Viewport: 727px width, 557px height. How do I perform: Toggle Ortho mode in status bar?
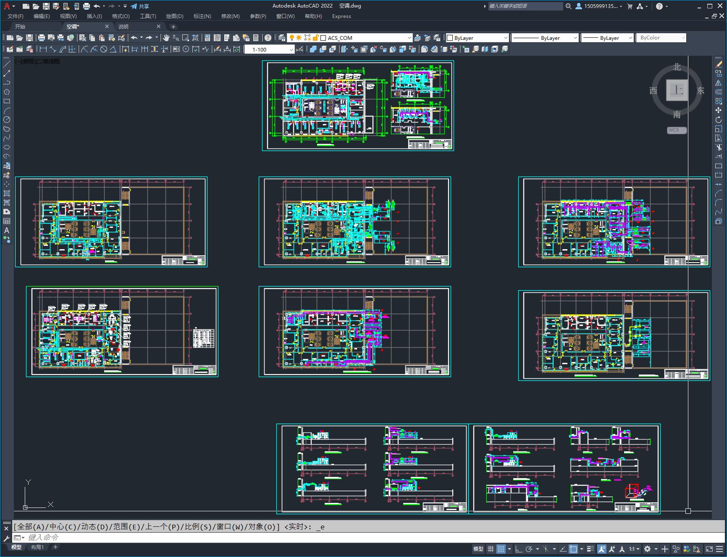(519, 549)
